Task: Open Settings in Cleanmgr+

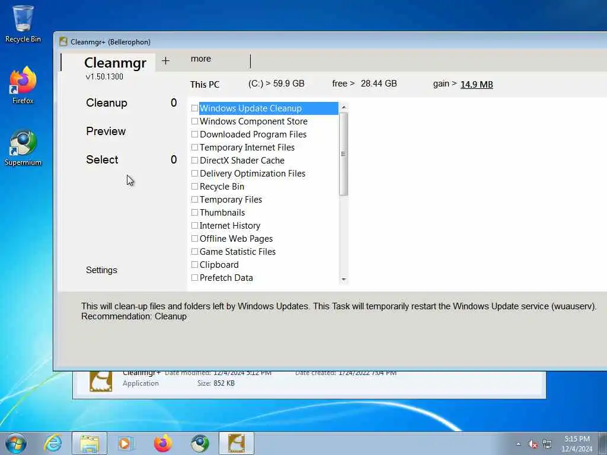Action: 101,270
